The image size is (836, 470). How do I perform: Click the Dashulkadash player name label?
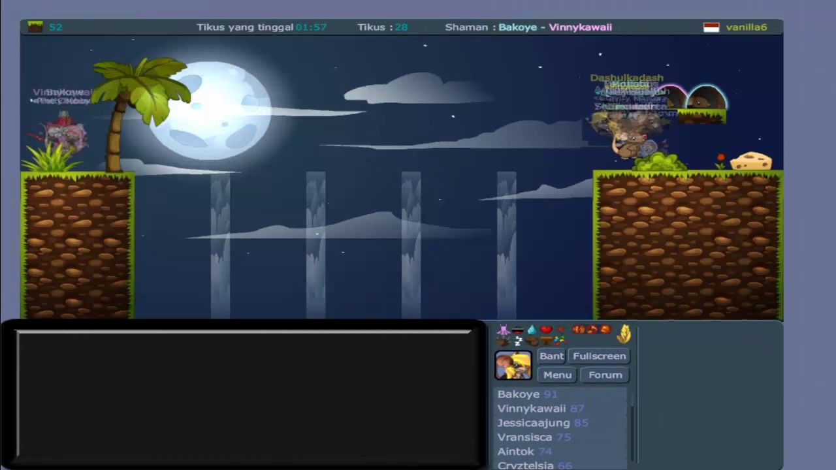coord(627,78)
